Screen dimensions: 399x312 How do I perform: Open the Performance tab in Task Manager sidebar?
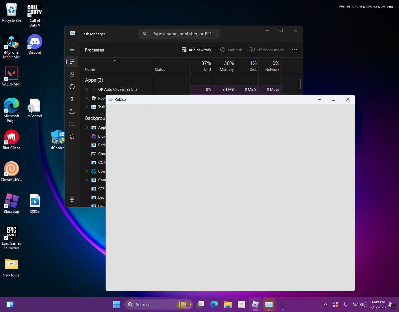click(72, 74)
